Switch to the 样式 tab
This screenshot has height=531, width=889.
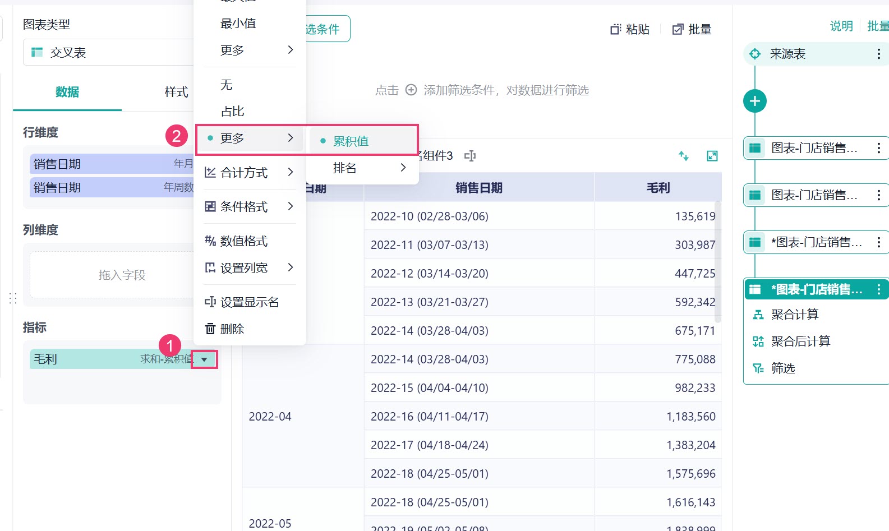click(176, 92)
